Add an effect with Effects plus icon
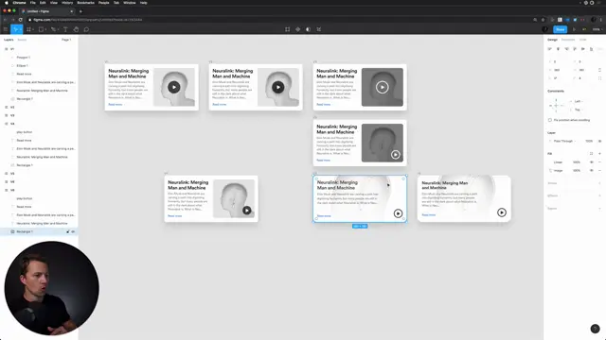Image resolution: width=606 pixels, height=340 pixels. coord(599,195)
